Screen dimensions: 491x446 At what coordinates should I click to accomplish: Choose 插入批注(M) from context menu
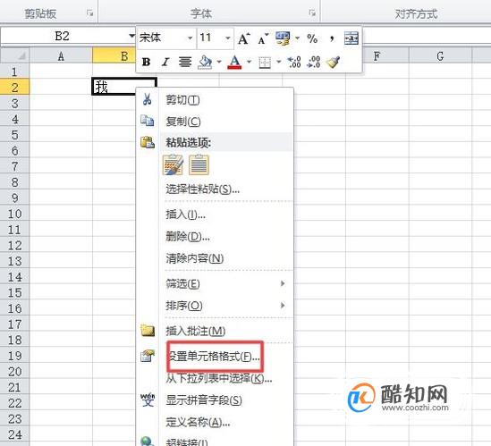coord(195,331)
